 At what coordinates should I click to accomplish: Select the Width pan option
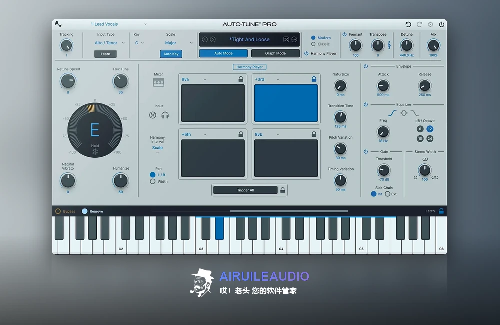pyautogui.click(x=152, y=181)
